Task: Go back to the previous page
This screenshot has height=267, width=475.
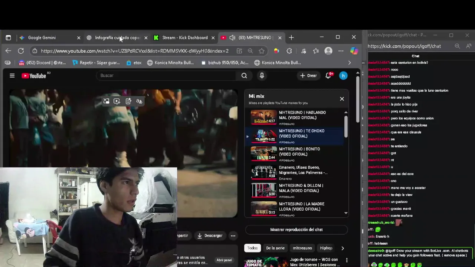Action: (8, 51)
